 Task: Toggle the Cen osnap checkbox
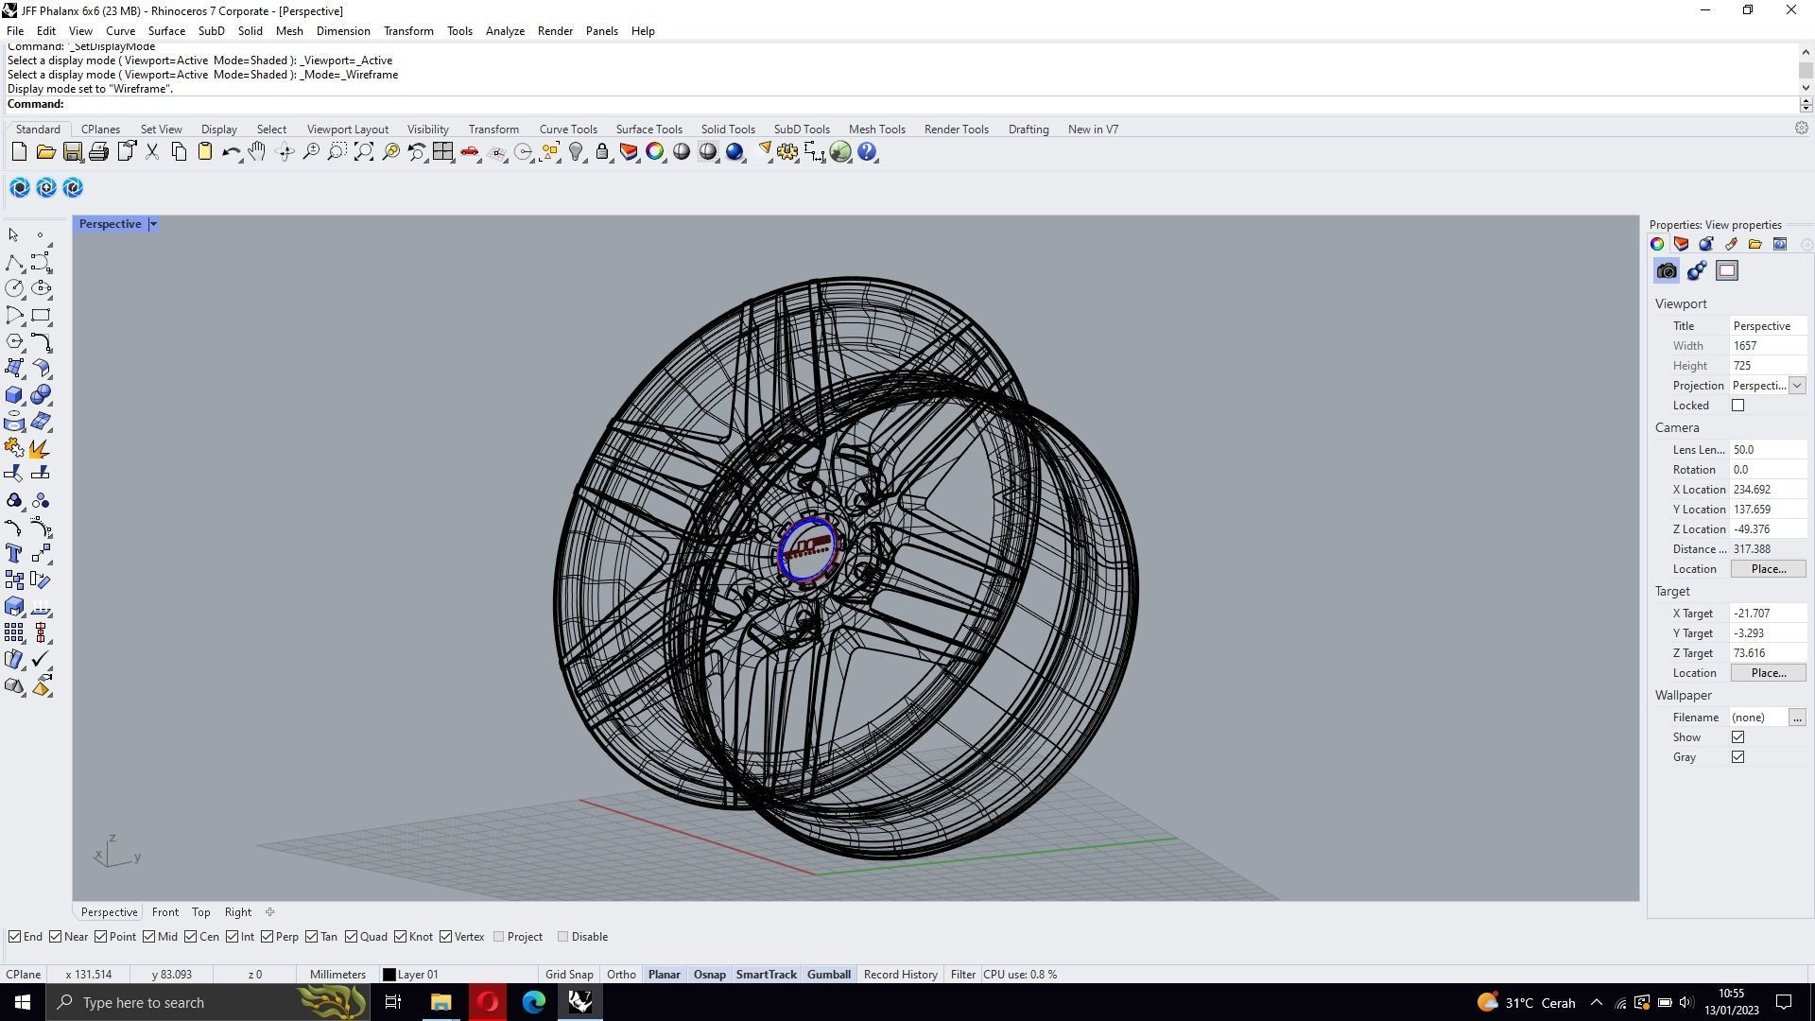(x=191, y=937)
